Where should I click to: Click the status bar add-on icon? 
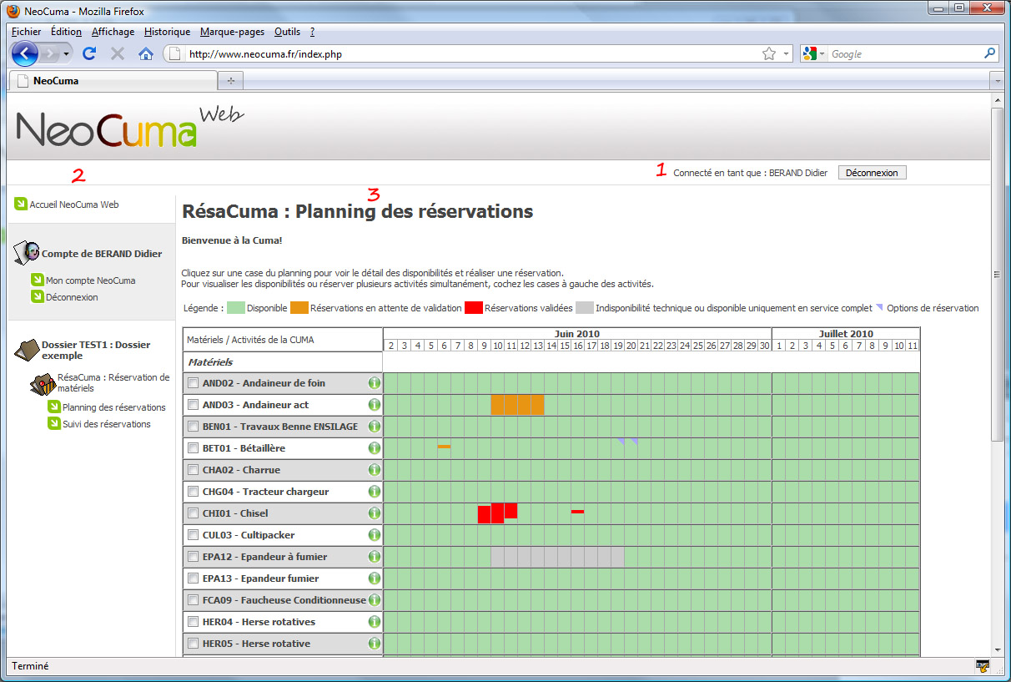[x=983, y=666]
